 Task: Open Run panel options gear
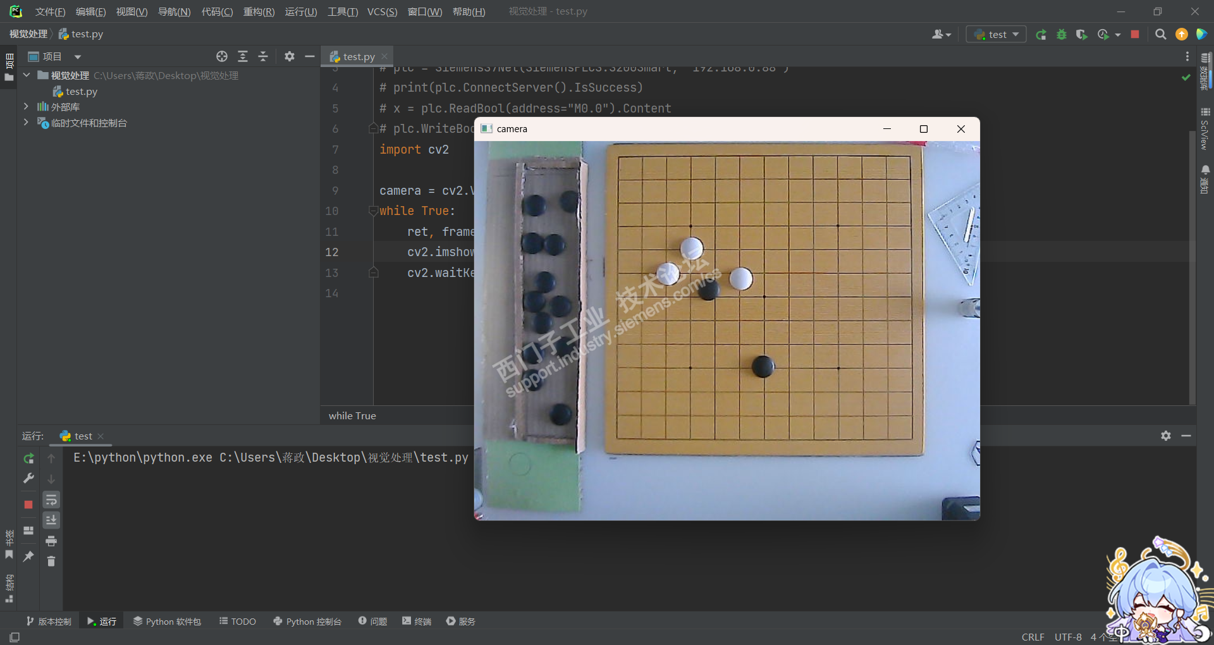pos(1166,436)
